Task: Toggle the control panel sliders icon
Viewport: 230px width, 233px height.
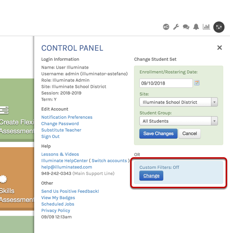Action: pyautogui.click(x=219, y=27)
